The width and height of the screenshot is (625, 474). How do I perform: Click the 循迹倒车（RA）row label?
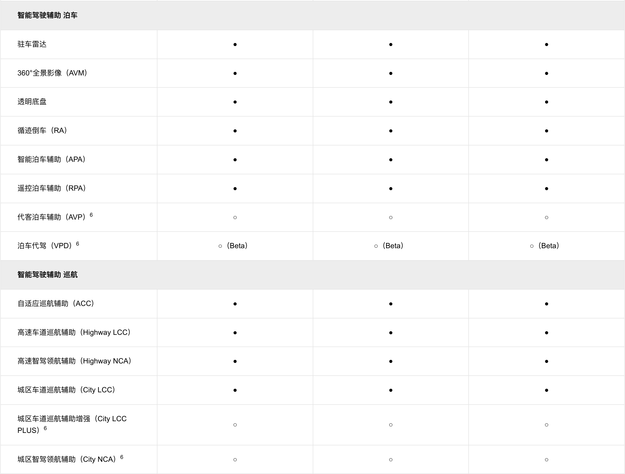[x=42, y=131]
